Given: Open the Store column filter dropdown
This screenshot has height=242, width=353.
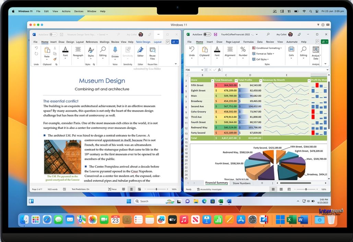Looking at the screenshot, I should [x=212, y=80].
